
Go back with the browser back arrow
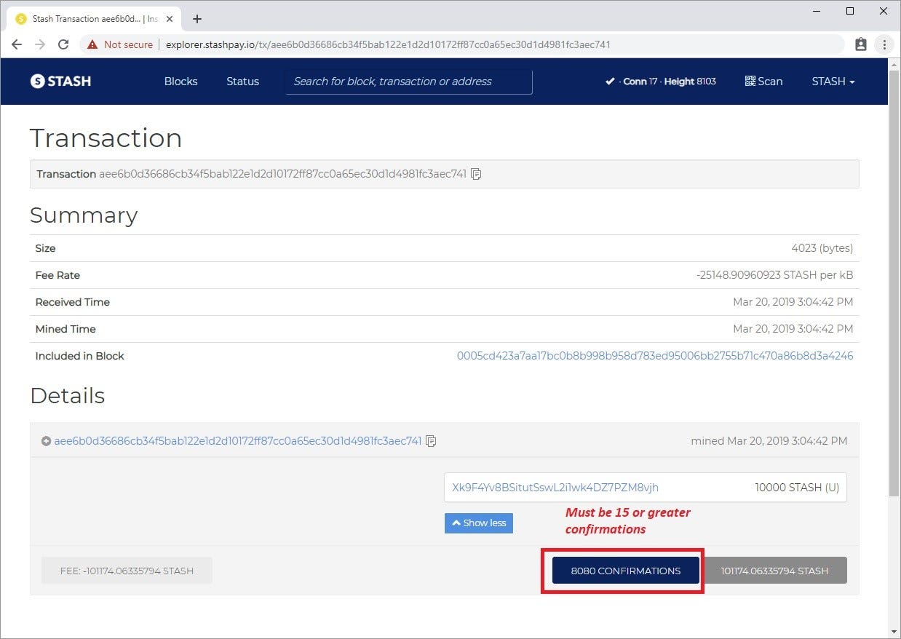pyautogui.click(x=17, y=44)
